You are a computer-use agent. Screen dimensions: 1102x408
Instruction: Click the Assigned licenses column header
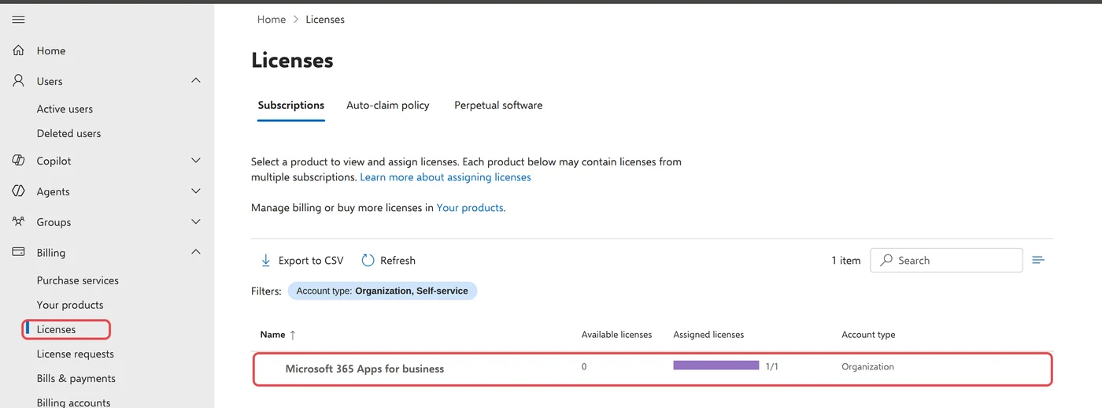click(708, 335)
